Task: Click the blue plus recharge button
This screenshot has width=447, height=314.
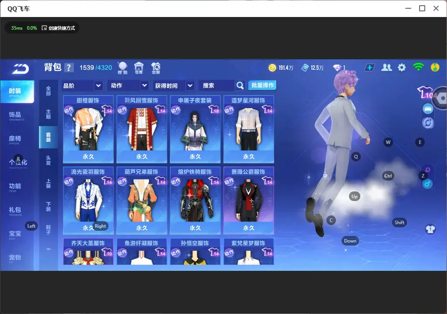Action: point(369,68)
